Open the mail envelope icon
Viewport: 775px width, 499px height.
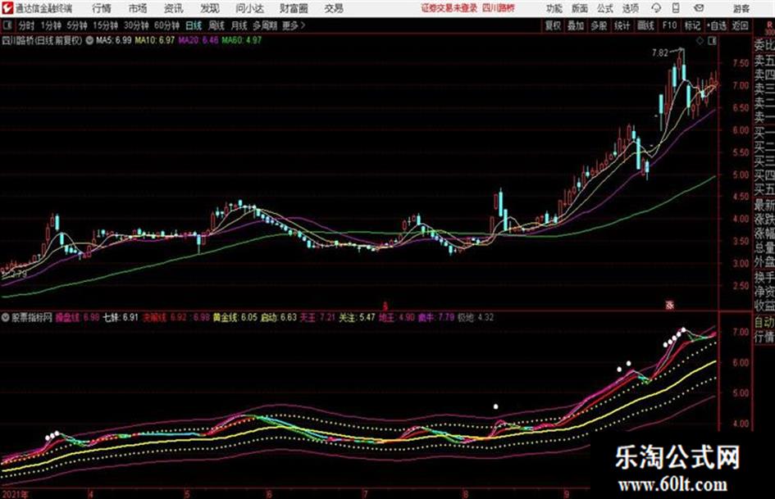[x=699, y=8]
